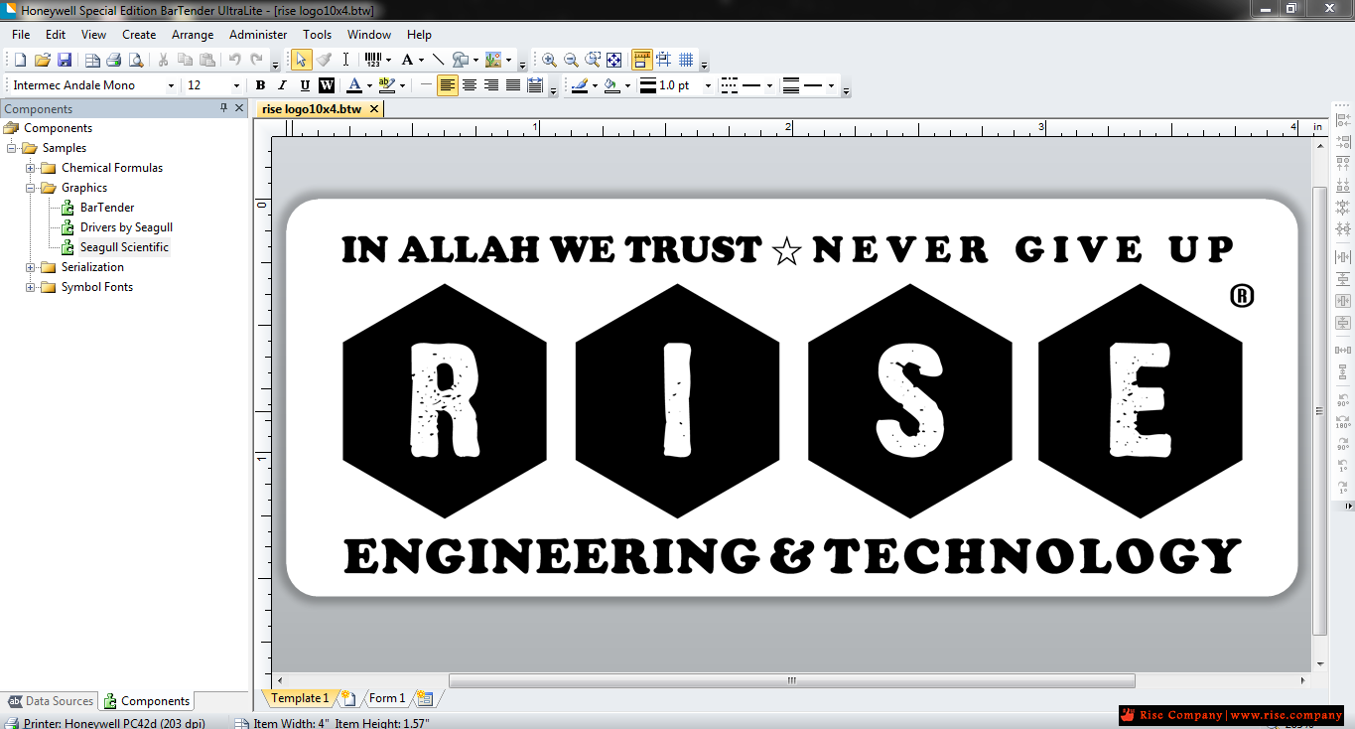Viewport: 1355px width, 729px height.
Task: Apply the fill color bucket
Action: [611, 85]
